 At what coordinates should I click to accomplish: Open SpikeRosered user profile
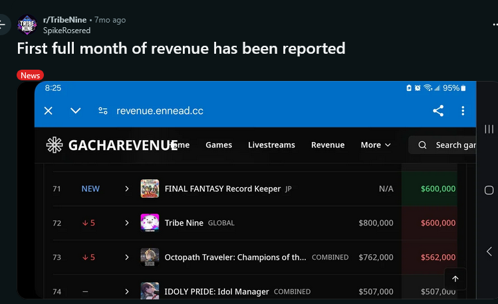click(x=66, y=31)
